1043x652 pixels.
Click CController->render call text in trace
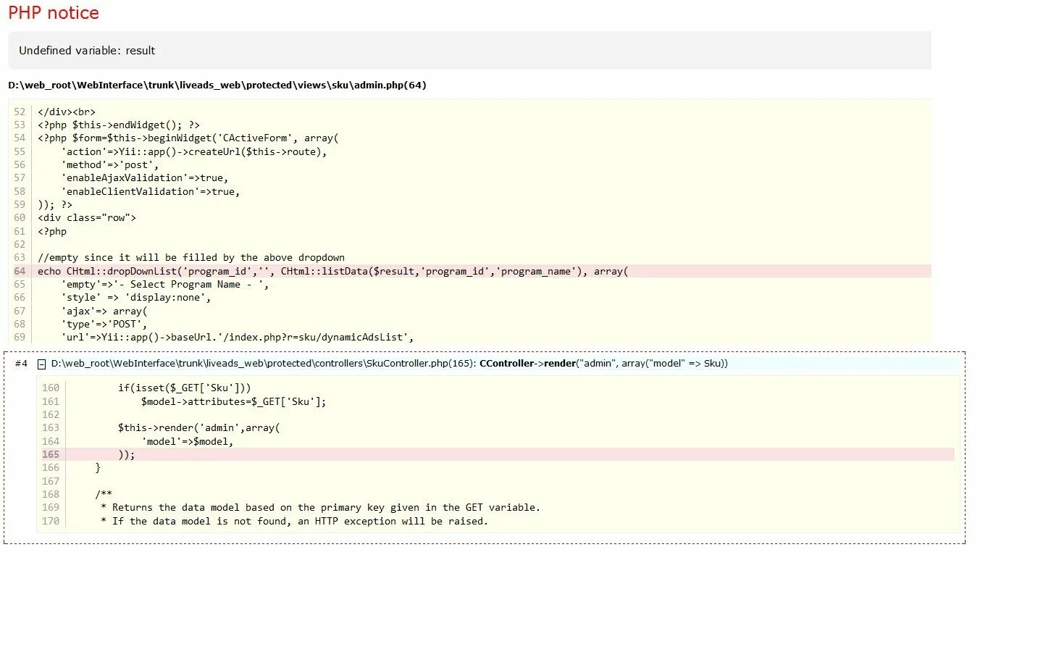point(603,364)
